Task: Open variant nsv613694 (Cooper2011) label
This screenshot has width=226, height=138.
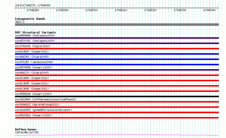Action: pos(32,78)
